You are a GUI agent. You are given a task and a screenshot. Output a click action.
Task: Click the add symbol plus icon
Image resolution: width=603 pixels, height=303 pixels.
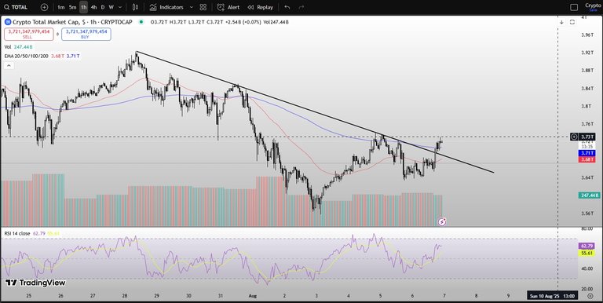pyautogui.click(x=44, y=7)
